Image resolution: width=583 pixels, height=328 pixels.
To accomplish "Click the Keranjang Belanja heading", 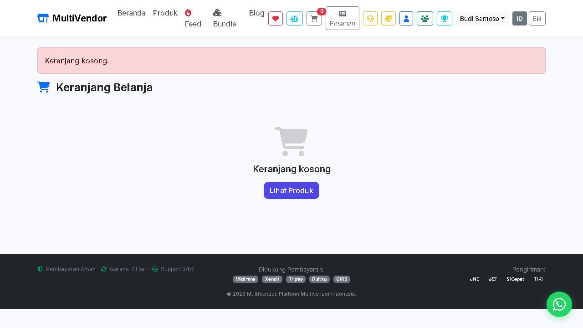I will [x=104, y=87].
